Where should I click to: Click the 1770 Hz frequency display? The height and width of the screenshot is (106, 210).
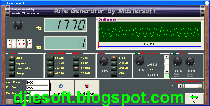(65, 25)
